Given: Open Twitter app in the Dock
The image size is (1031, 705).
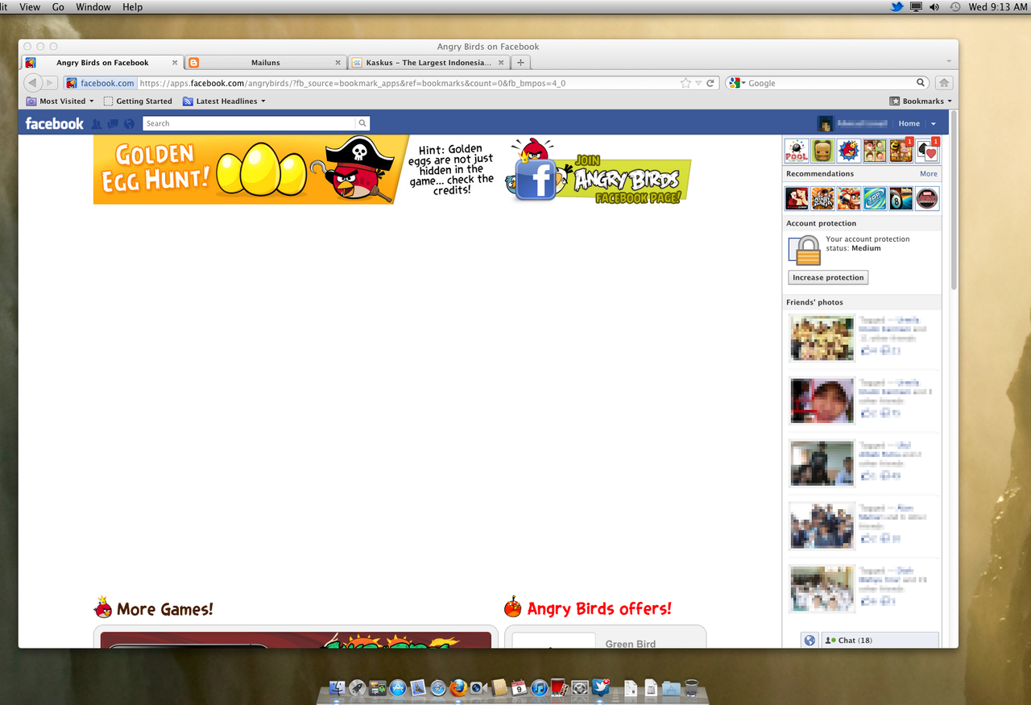Looking at the screenshot, I should [x=600, y=687].
